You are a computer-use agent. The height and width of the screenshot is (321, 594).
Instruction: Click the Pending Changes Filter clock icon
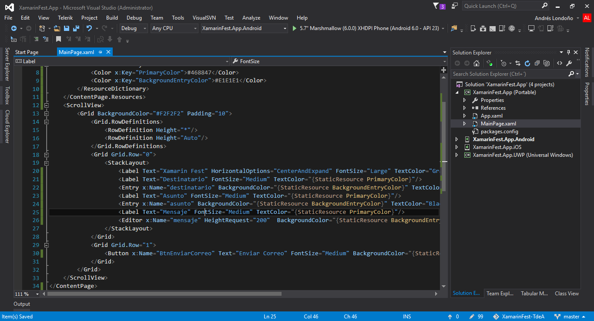503,63
